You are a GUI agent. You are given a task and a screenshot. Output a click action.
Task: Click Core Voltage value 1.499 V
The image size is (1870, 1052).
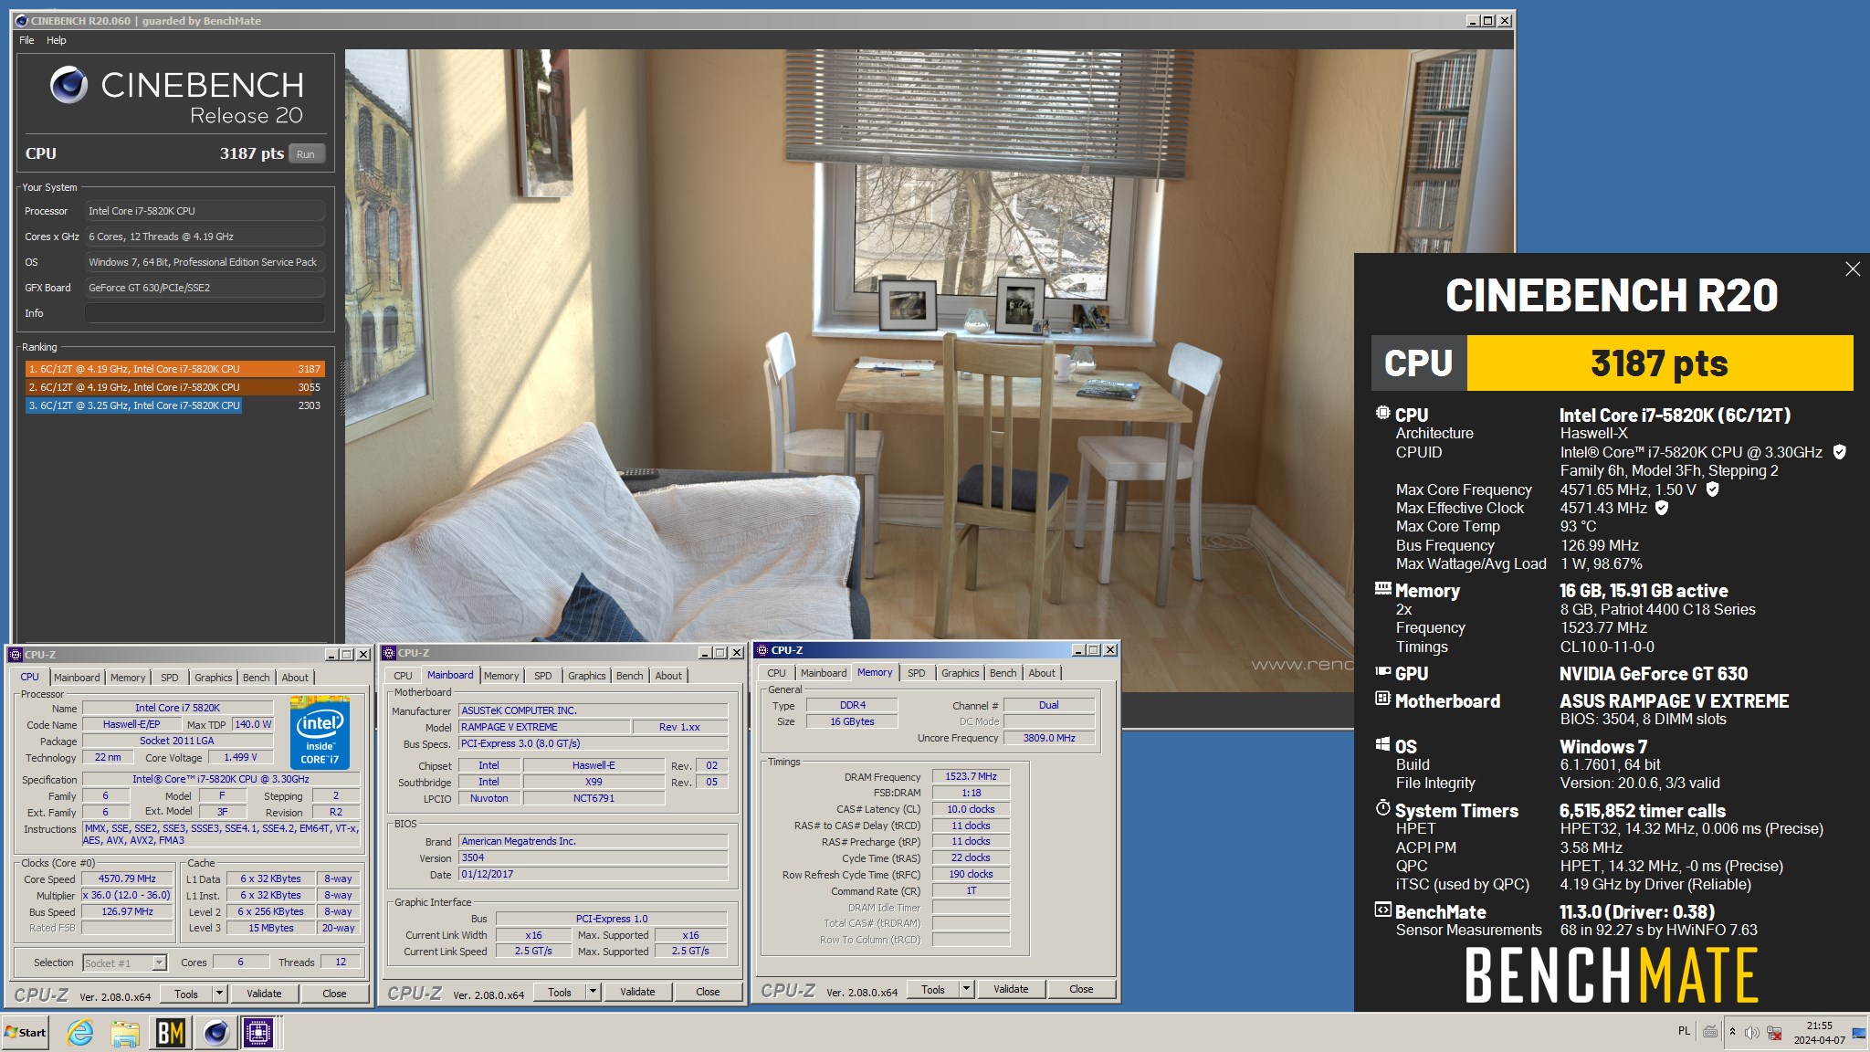tap(240, 757)
